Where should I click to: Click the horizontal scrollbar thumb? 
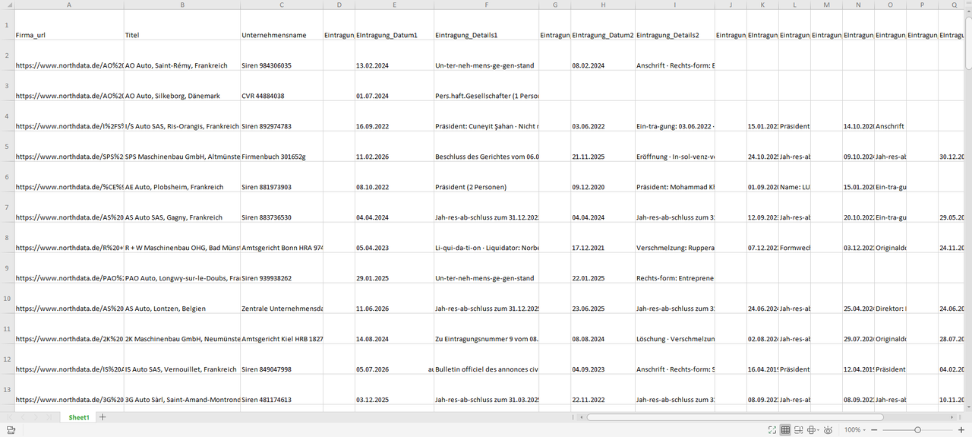click(735, 417)
